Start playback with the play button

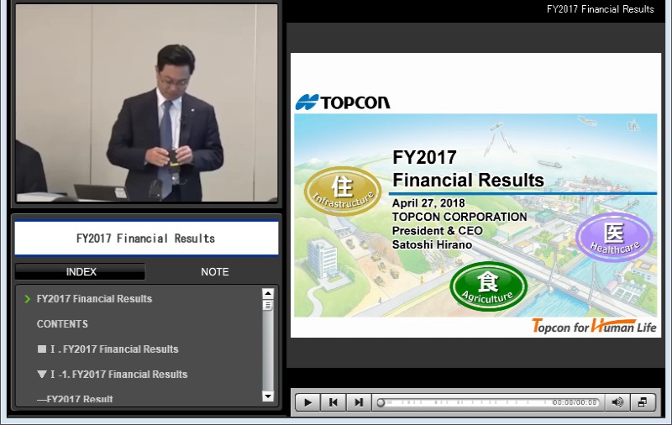pyautogui.click(x=307, y=402)
